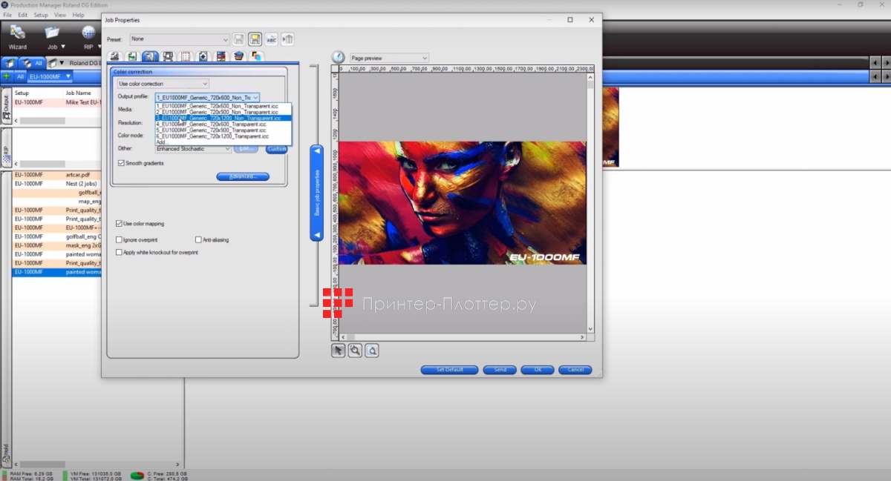Click the delete preset trash icon
Screen dimensions: 891x481
click(x=288, y=39)
